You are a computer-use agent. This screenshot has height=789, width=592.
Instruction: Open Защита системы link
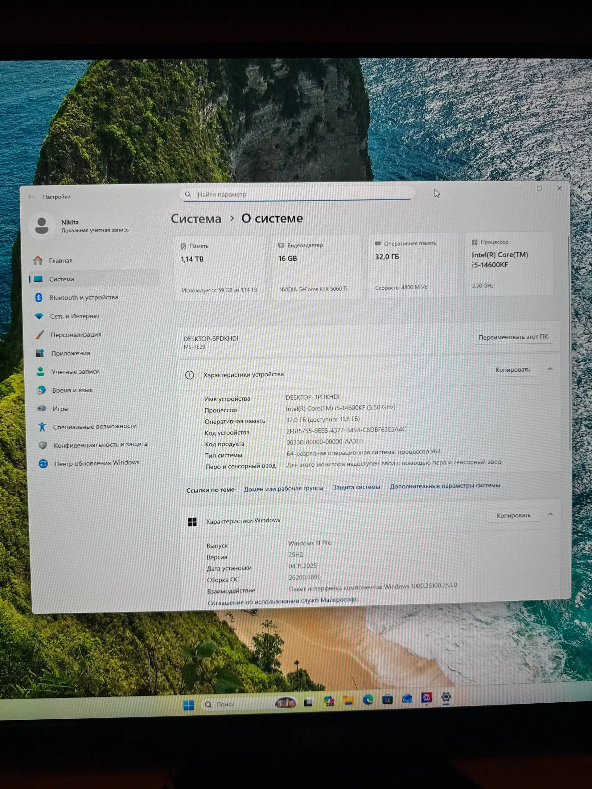[x=356, y=487]
